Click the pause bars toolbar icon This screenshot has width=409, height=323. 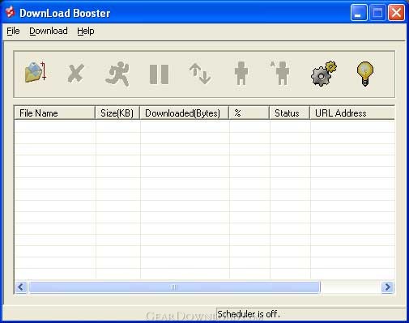[159, 74]
